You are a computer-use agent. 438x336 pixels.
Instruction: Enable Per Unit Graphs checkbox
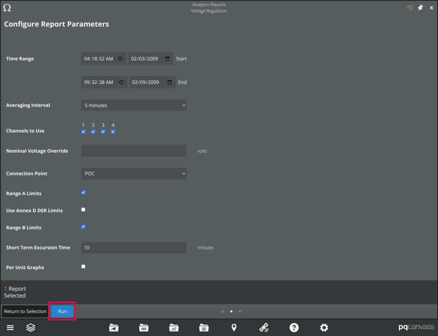[83, 267]
